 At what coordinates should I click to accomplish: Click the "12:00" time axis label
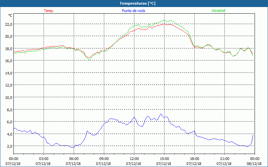[134, 159]
